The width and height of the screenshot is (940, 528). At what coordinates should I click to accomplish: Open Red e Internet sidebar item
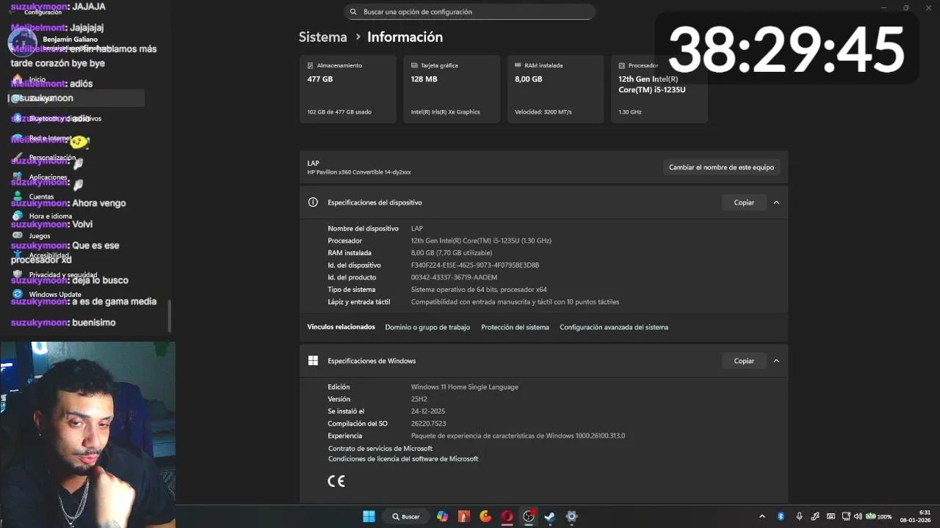pos(77,138)
